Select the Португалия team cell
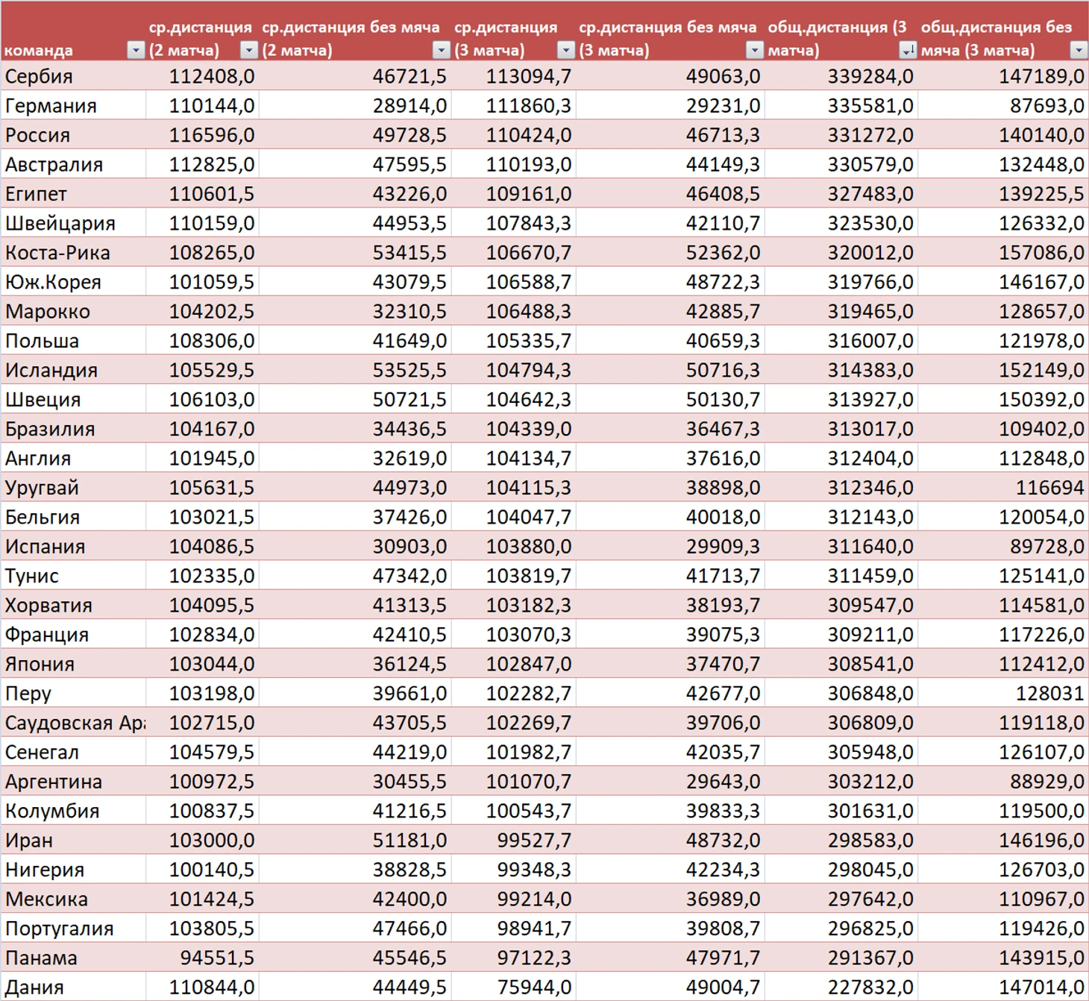This screenshot has width=1089, height=1001. 73,929
